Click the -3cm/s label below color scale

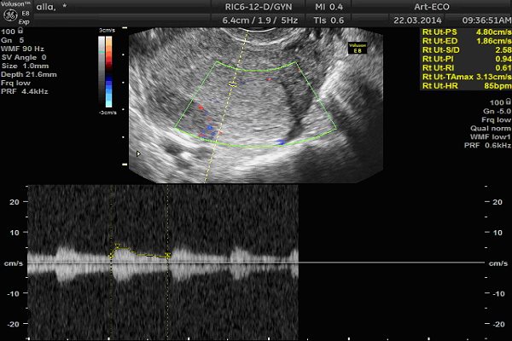(x=108, y=113)
